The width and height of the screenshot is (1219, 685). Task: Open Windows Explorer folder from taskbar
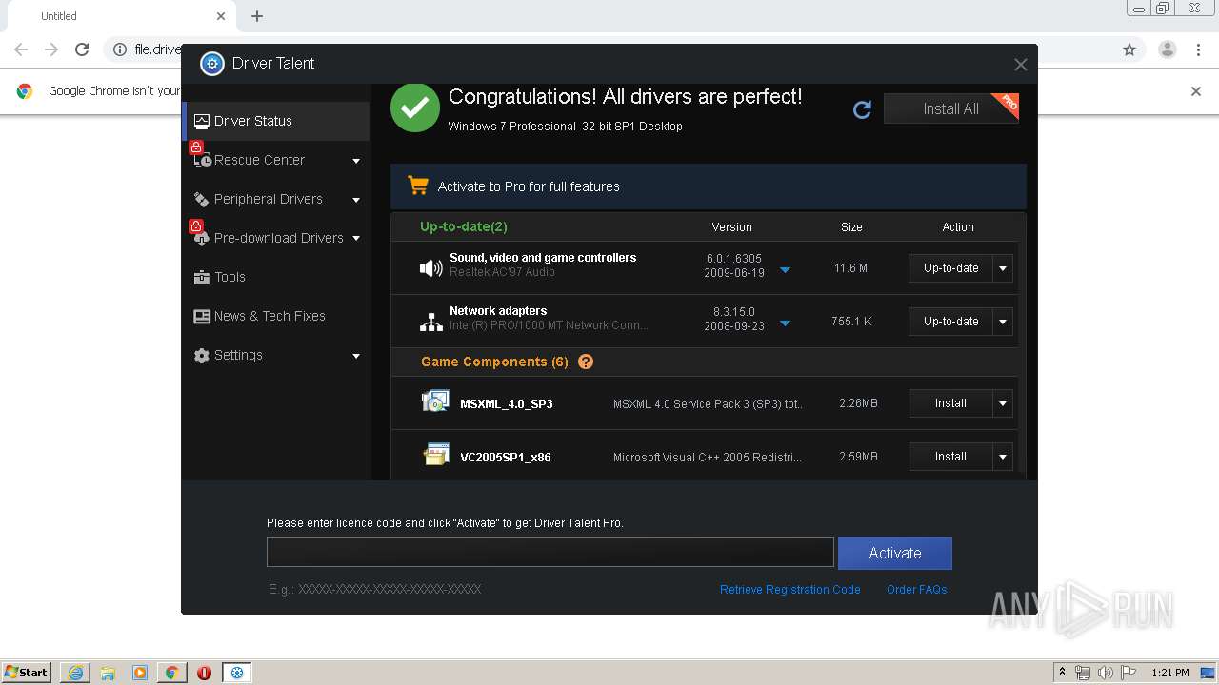(108, 673)
